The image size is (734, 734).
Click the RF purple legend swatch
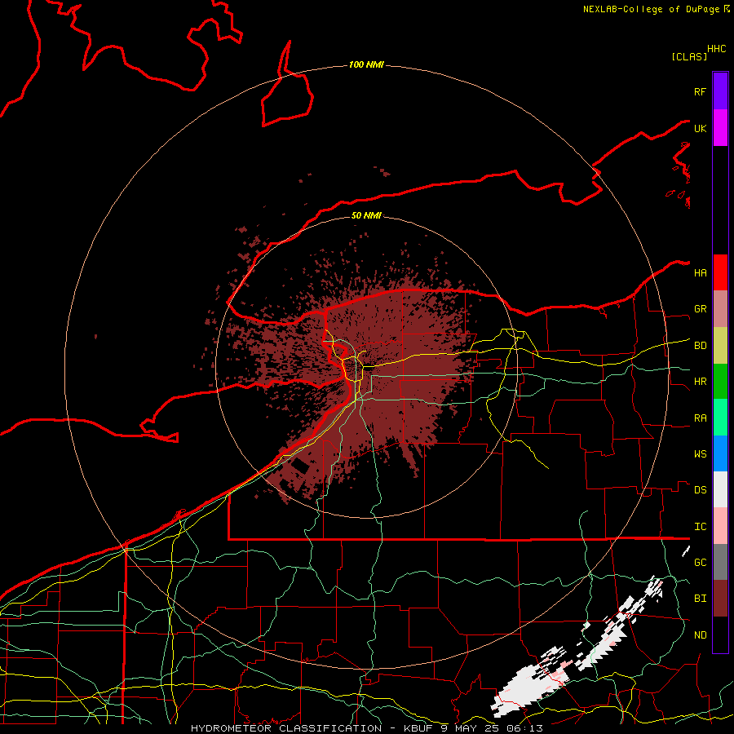click(720, 91)
